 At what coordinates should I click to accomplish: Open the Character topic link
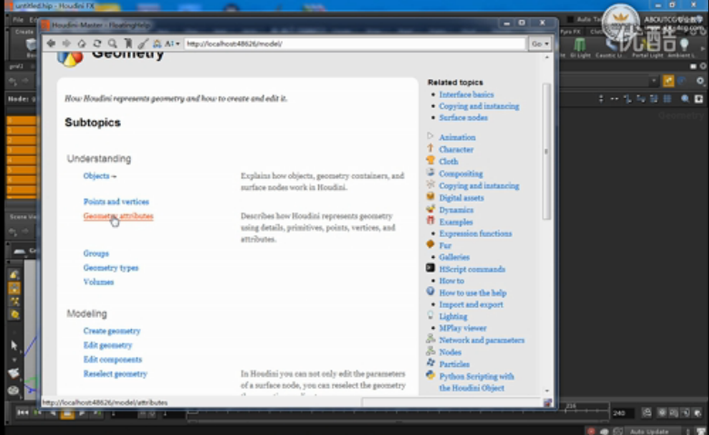tap(455, 150)
